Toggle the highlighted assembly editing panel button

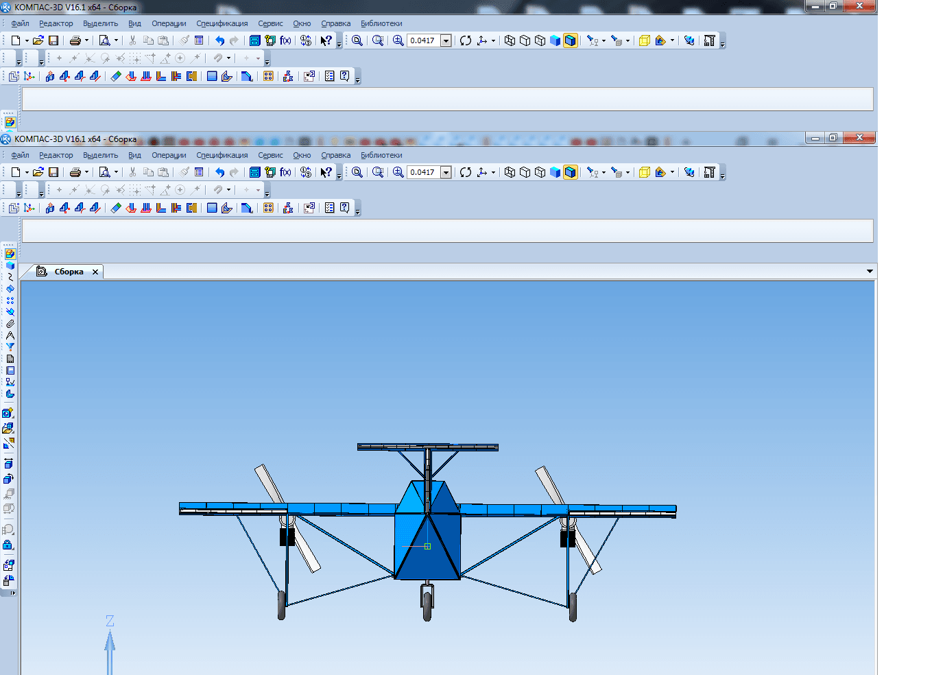click(10, 254)
